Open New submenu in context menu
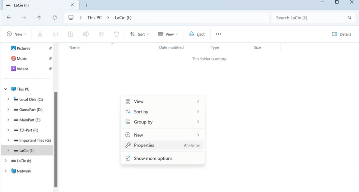The height and width of the screenshot is (192, 359). point(163,135)
